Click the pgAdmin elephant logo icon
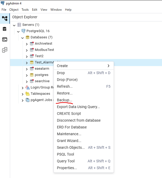The height and width of the screenshot is (178, 162). [x=3, y=3]
